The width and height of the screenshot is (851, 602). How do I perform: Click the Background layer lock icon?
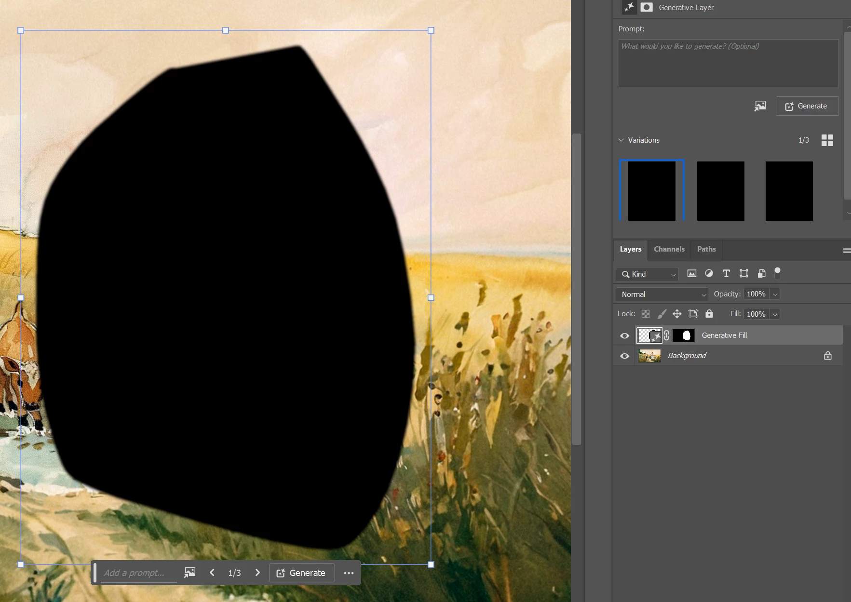tap(828, 356)
